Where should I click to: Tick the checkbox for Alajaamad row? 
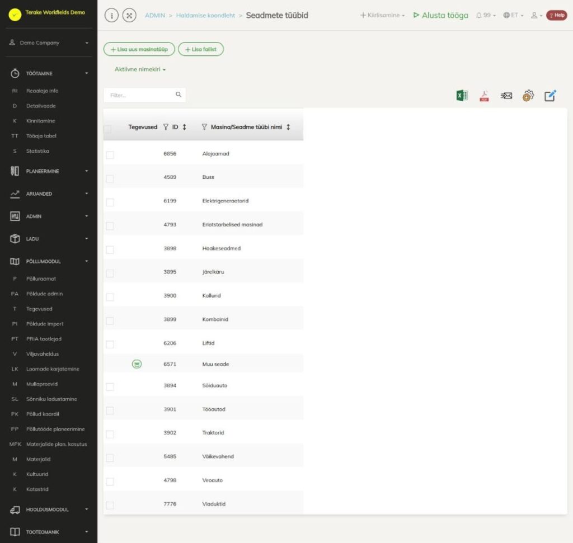[x=110, y=155]
